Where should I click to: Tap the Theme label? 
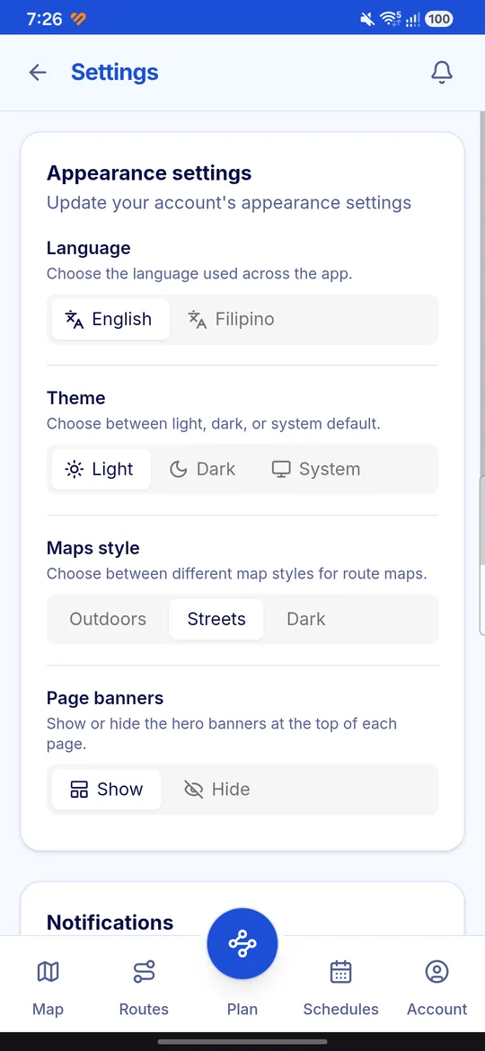click(x=75, y=398)
